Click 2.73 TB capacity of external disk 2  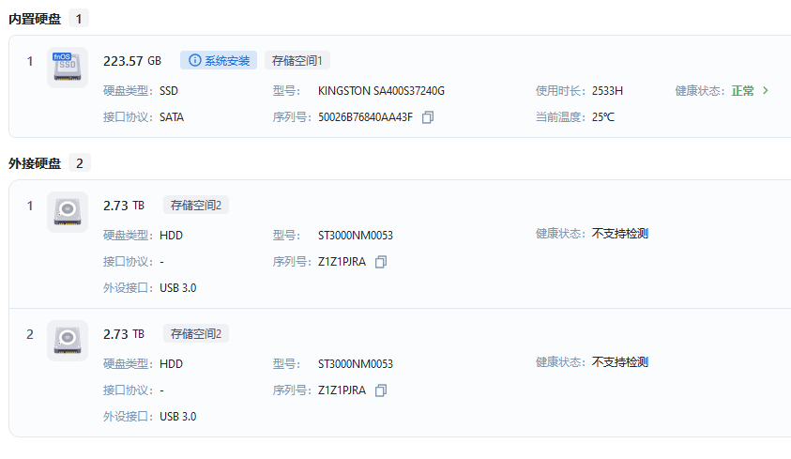[x=124, y=334]
